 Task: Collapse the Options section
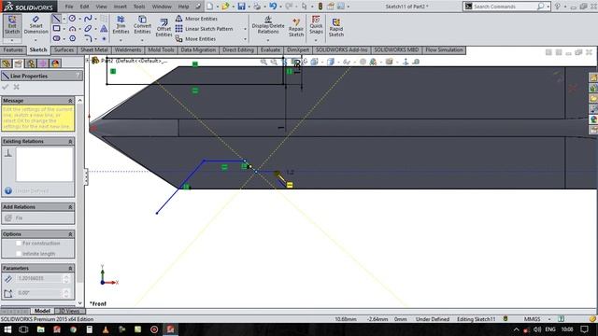pos(70,234)
